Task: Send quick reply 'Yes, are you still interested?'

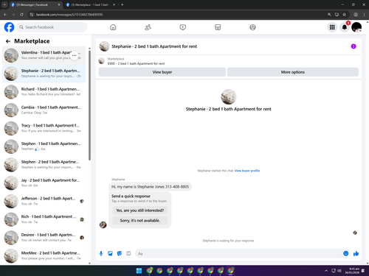Action: (x=140, y=210)
